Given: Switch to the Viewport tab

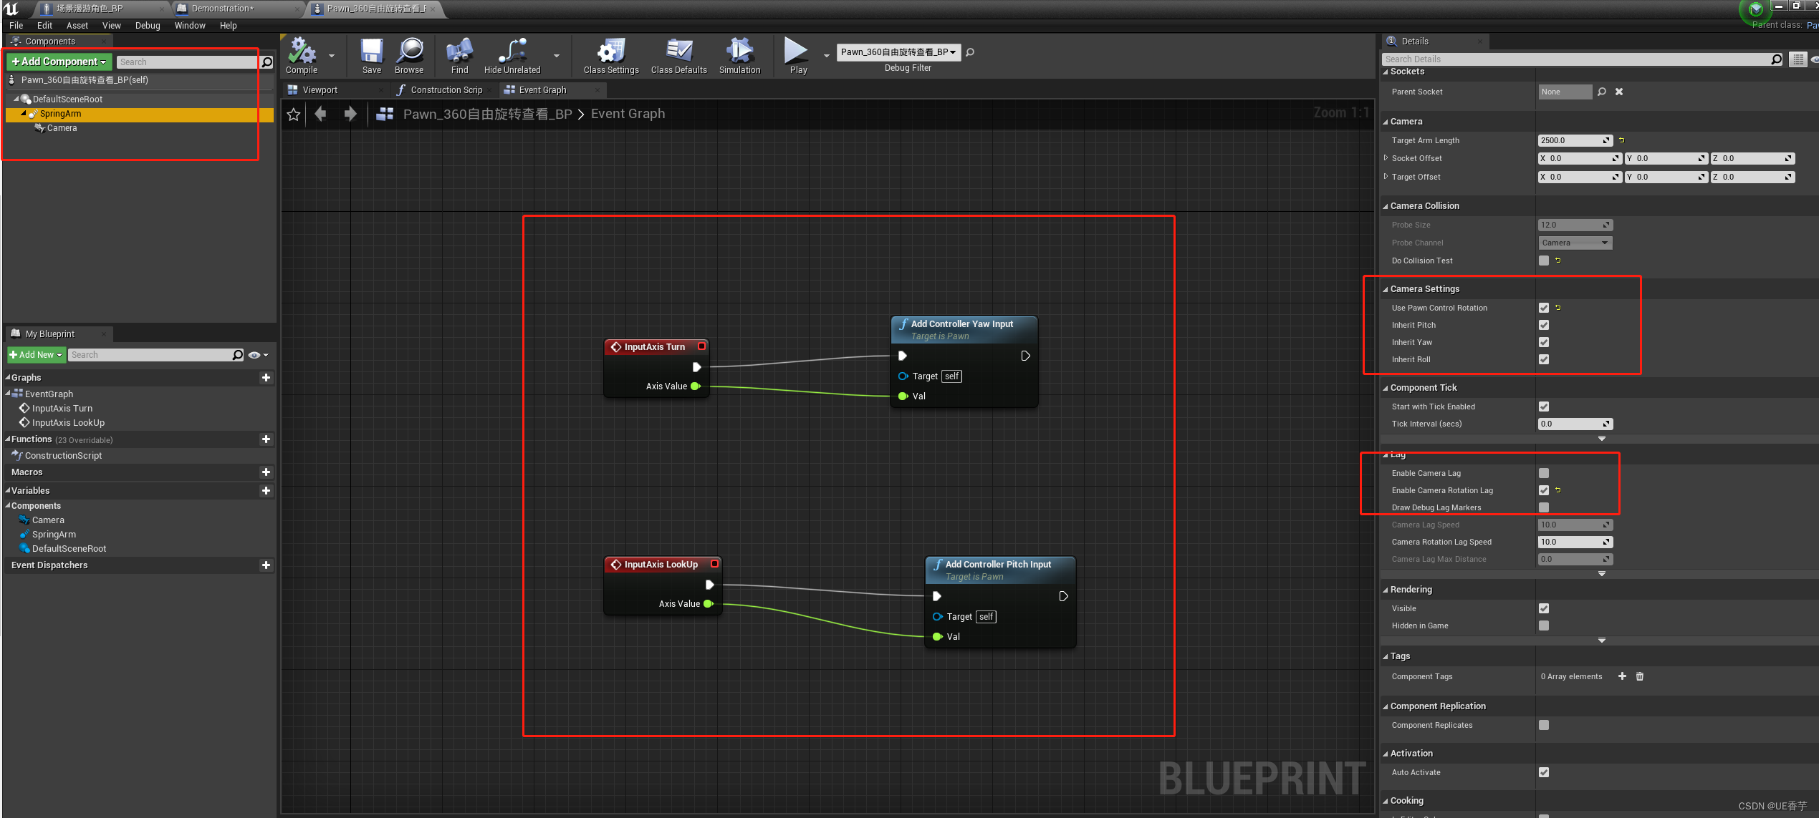Looking at the screenshot, I should click(320, 90).
